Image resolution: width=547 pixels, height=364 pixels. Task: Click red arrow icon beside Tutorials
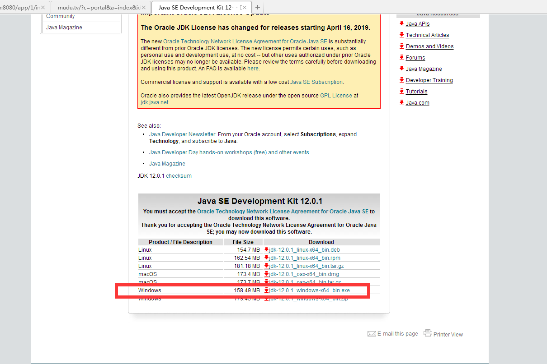click(x=401, y=91)
